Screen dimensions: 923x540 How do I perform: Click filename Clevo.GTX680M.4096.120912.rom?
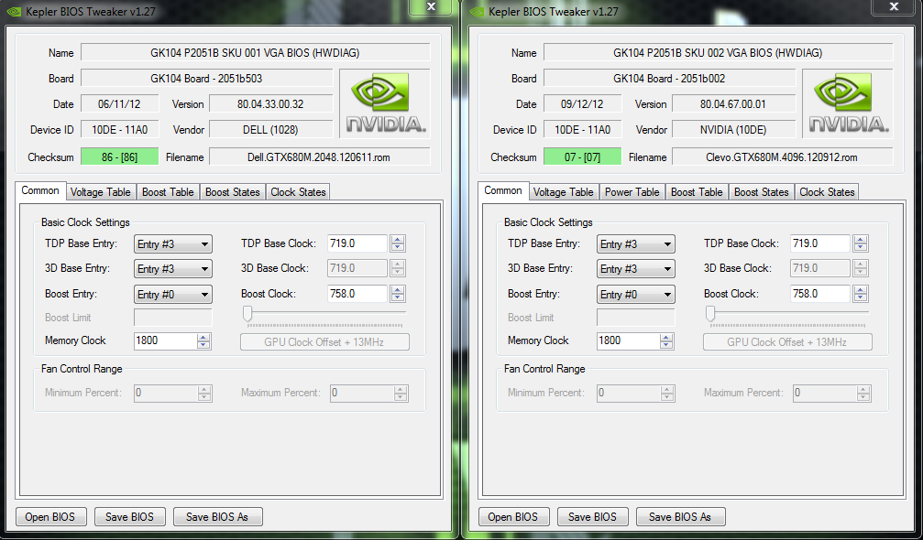click(782, 157)
